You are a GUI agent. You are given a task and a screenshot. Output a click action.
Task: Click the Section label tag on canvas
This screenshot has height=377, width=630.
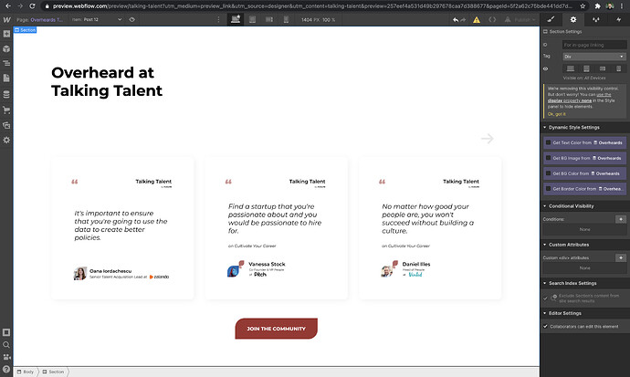click(25, 30)
